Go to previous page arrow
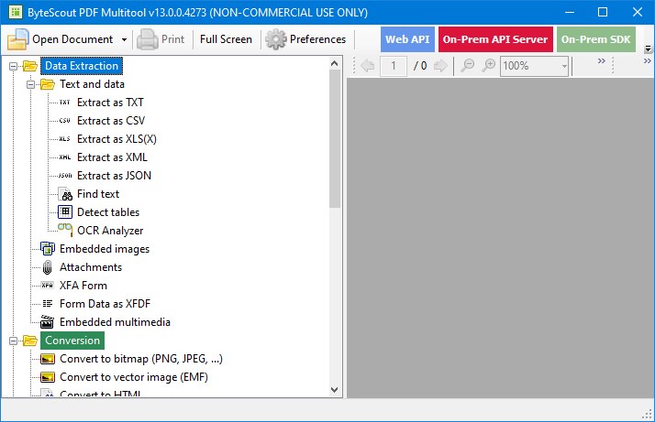655x422 pixels. point(368,66)
